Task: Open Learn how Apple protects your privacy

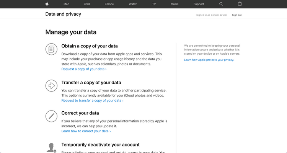Action: pyautogui.click(x=209, y=60)
